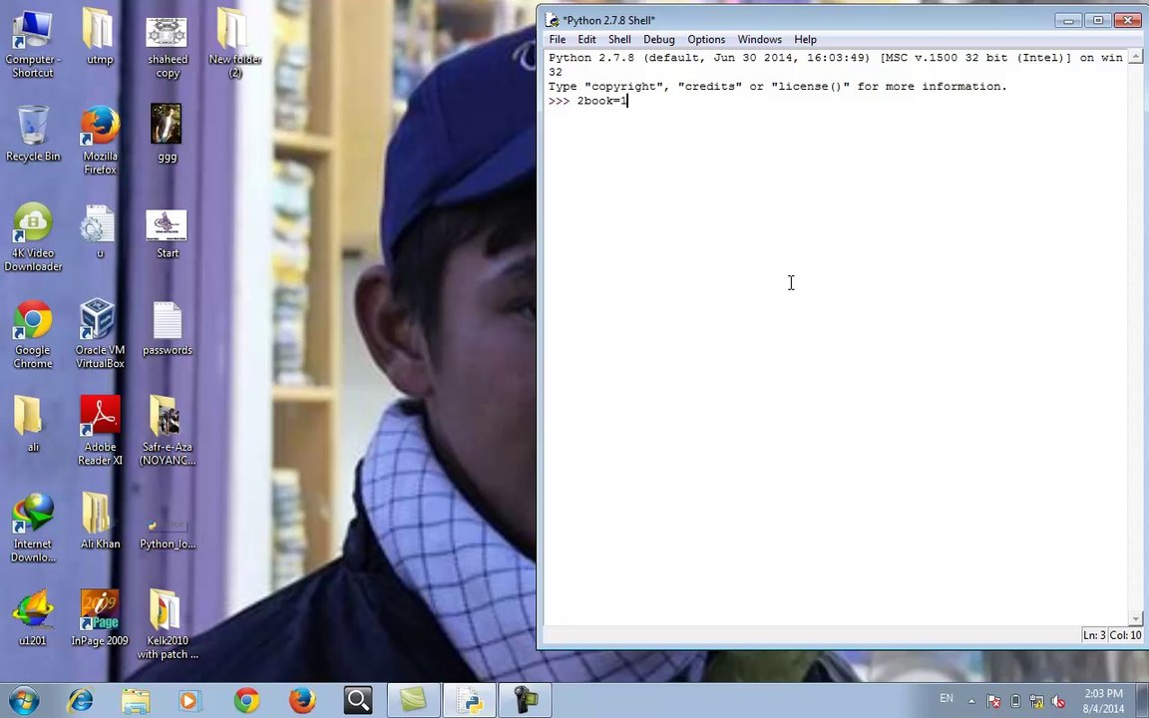Open the File menu in Python Shell
Image resolution: width=1149 pixels, height=718 pixels.
[x=557, y=40]
